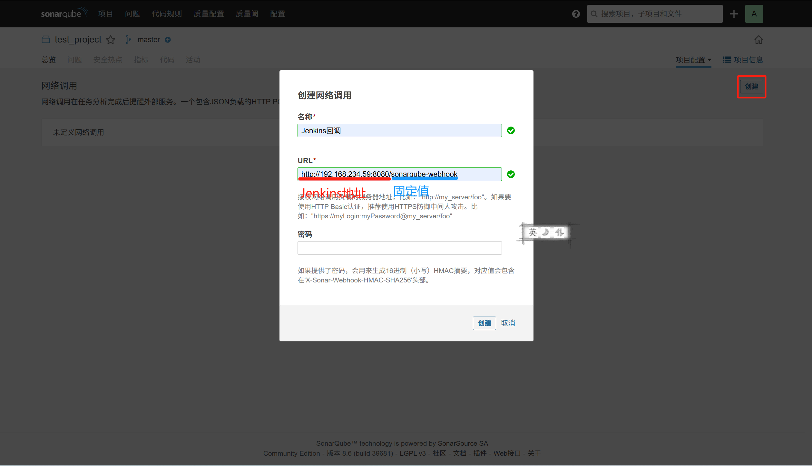Open the 代码规则 menu
This screenshot has height=466, width=812.
click(x=167, y=14)
